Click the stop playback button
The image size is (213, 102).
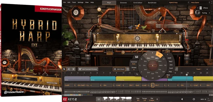tap(105, 99)
